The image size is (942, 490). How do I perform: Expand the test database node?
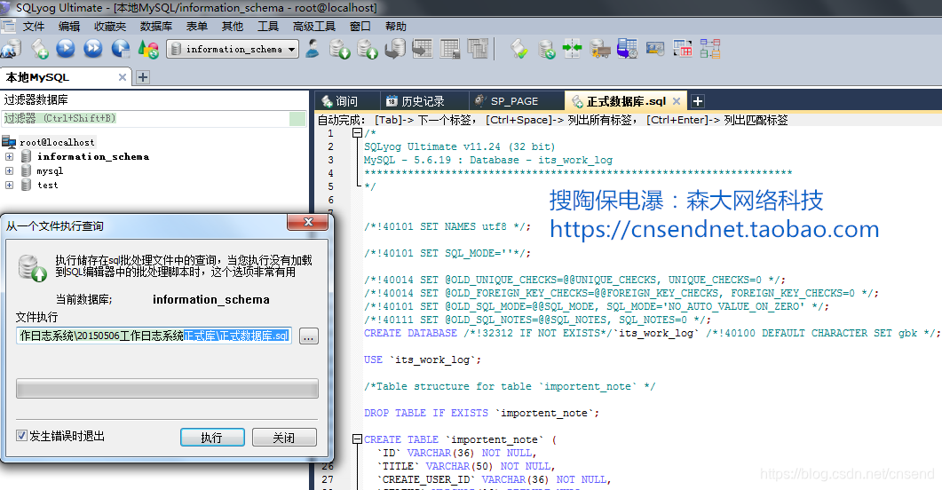9,186
